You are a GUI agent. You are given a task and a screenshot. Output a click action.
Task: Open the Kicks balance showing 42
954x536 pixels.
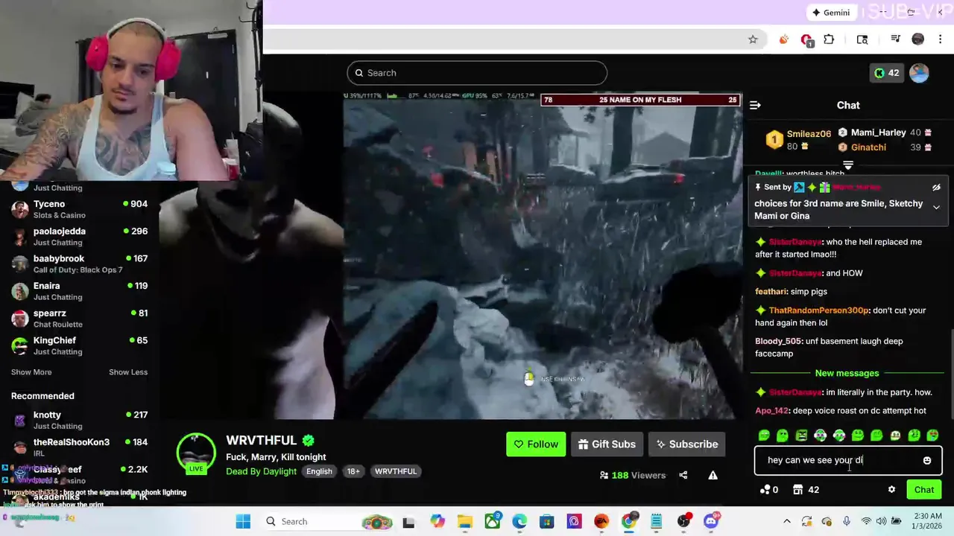click(886, 73)
